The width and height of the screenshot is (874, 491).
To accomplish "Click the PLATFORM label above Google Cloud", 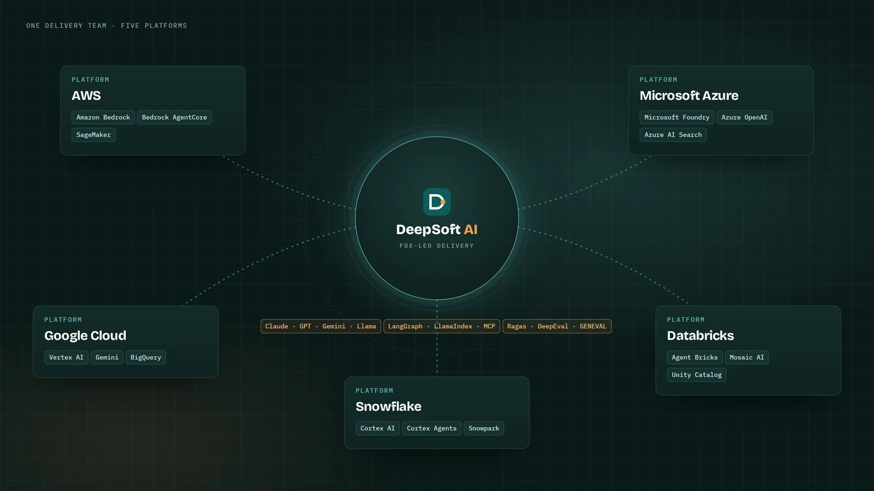I will click(x=63, y=320).
